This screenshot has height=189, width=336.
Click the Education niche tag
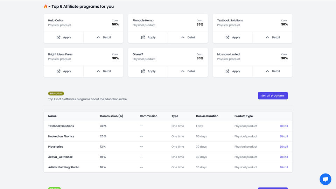pos(56,93)
